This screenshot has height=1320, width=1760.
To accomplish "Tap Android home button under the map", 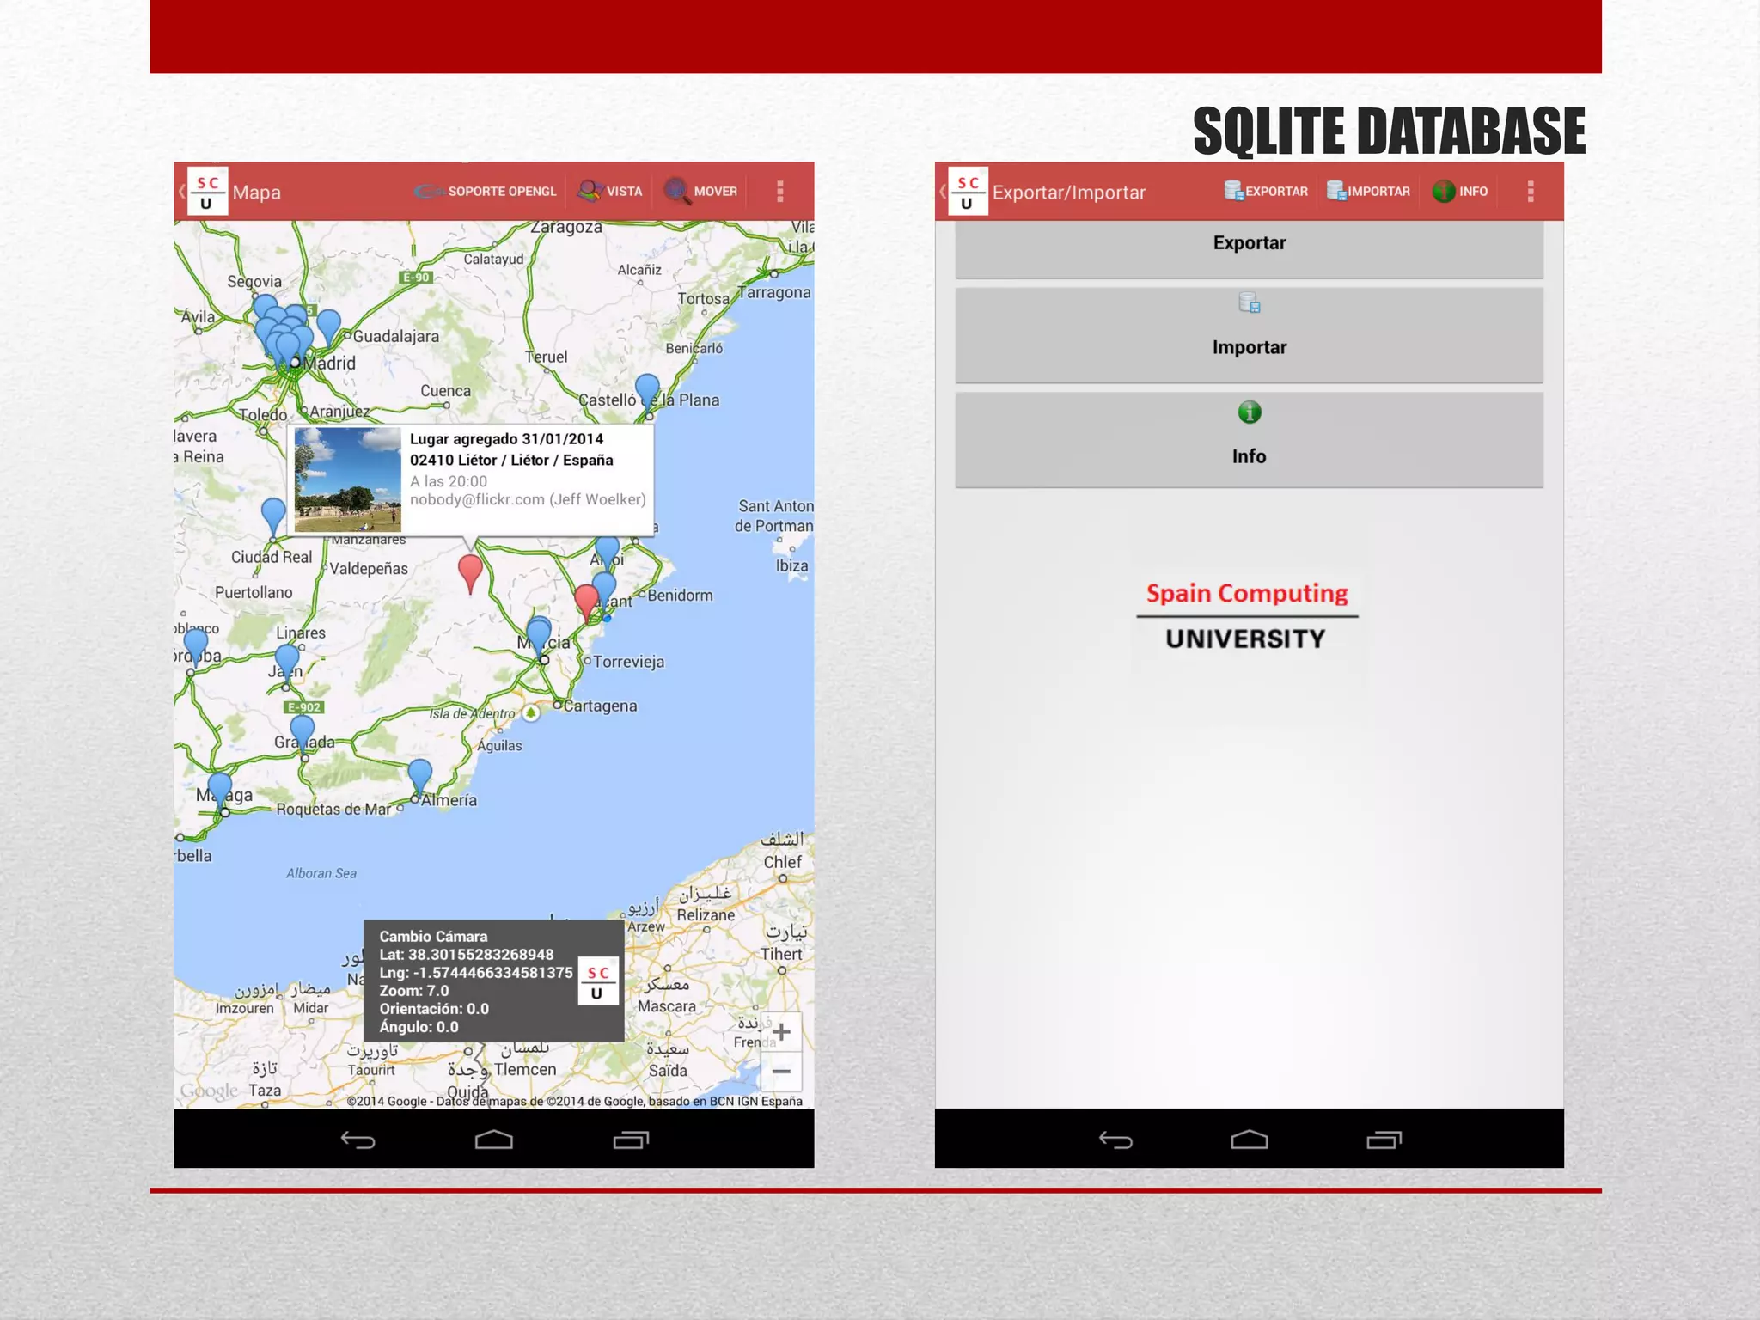I will [494, 1140].
